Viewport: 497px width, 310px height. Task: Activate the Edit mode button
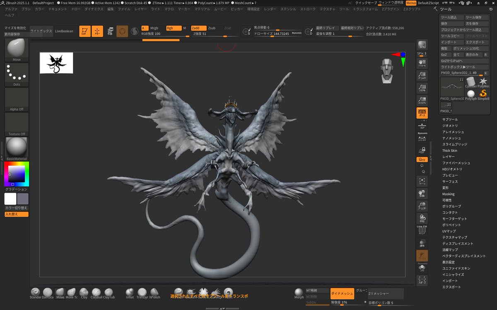coord(84,31)
